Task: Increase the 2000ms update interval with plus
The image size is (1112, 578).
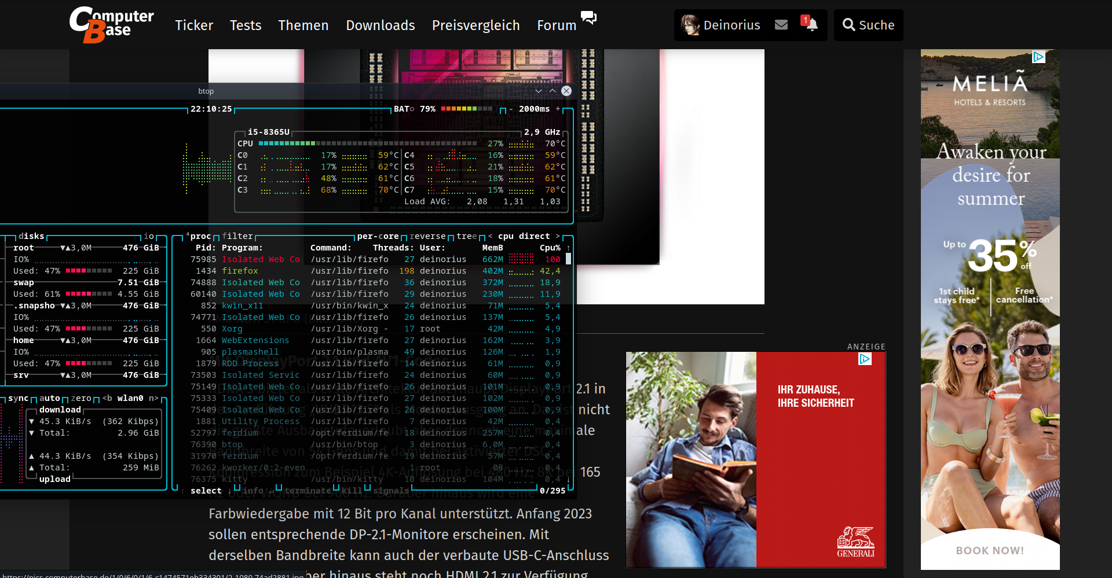Action: [x=559, y=109]
